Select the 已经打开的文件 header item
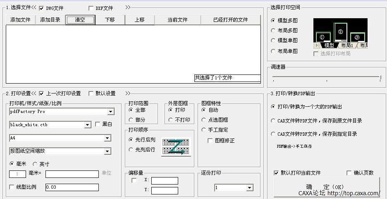The image size is (387, 199). click(230, 20)
